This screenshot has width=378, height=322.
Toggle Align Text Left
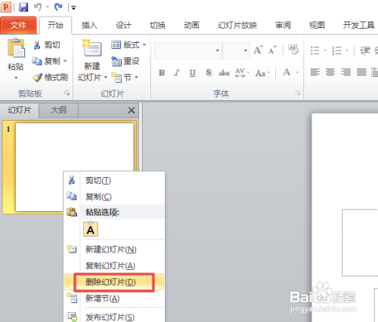click(x=315, y=72)
